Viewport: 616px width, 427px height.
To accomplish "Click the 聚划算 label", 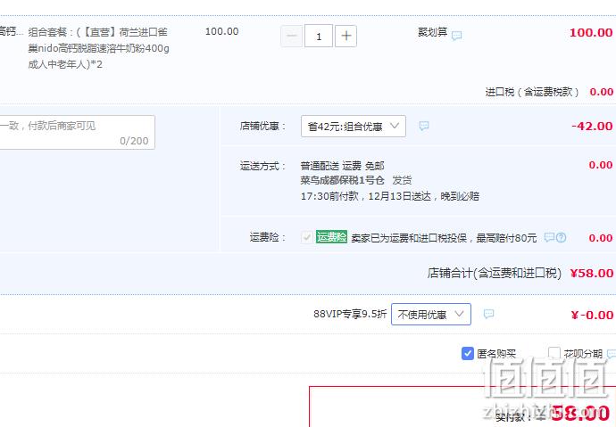I will coord(432,32).
